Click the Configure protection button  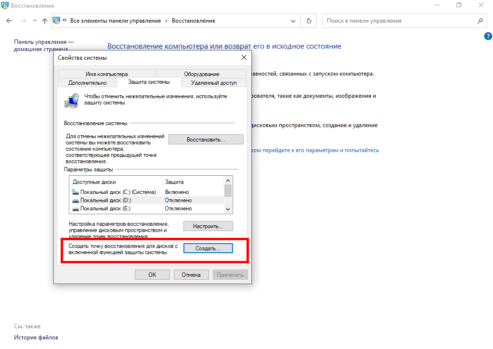(208, 226)
